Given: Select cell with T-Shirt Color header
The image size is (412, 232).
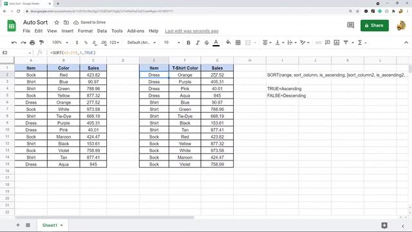Looking at the screenshot, I should [185, 68].
